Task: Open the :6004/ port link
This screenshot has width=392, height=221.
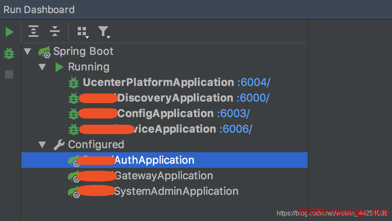Action: tap(254, 83)
